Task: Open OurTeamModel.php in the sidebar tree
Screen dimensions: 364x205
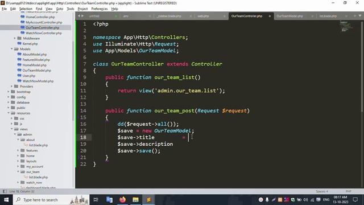Action: click(36, 71)
